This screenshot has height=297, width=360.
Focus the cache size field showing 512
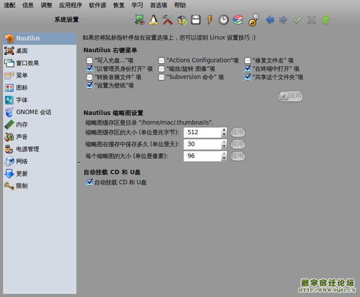click(202, 132)
